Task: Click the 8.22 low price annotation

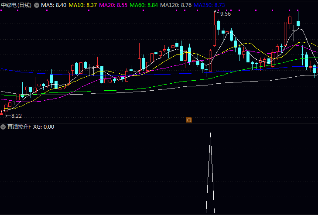Action: coord(16,116)
